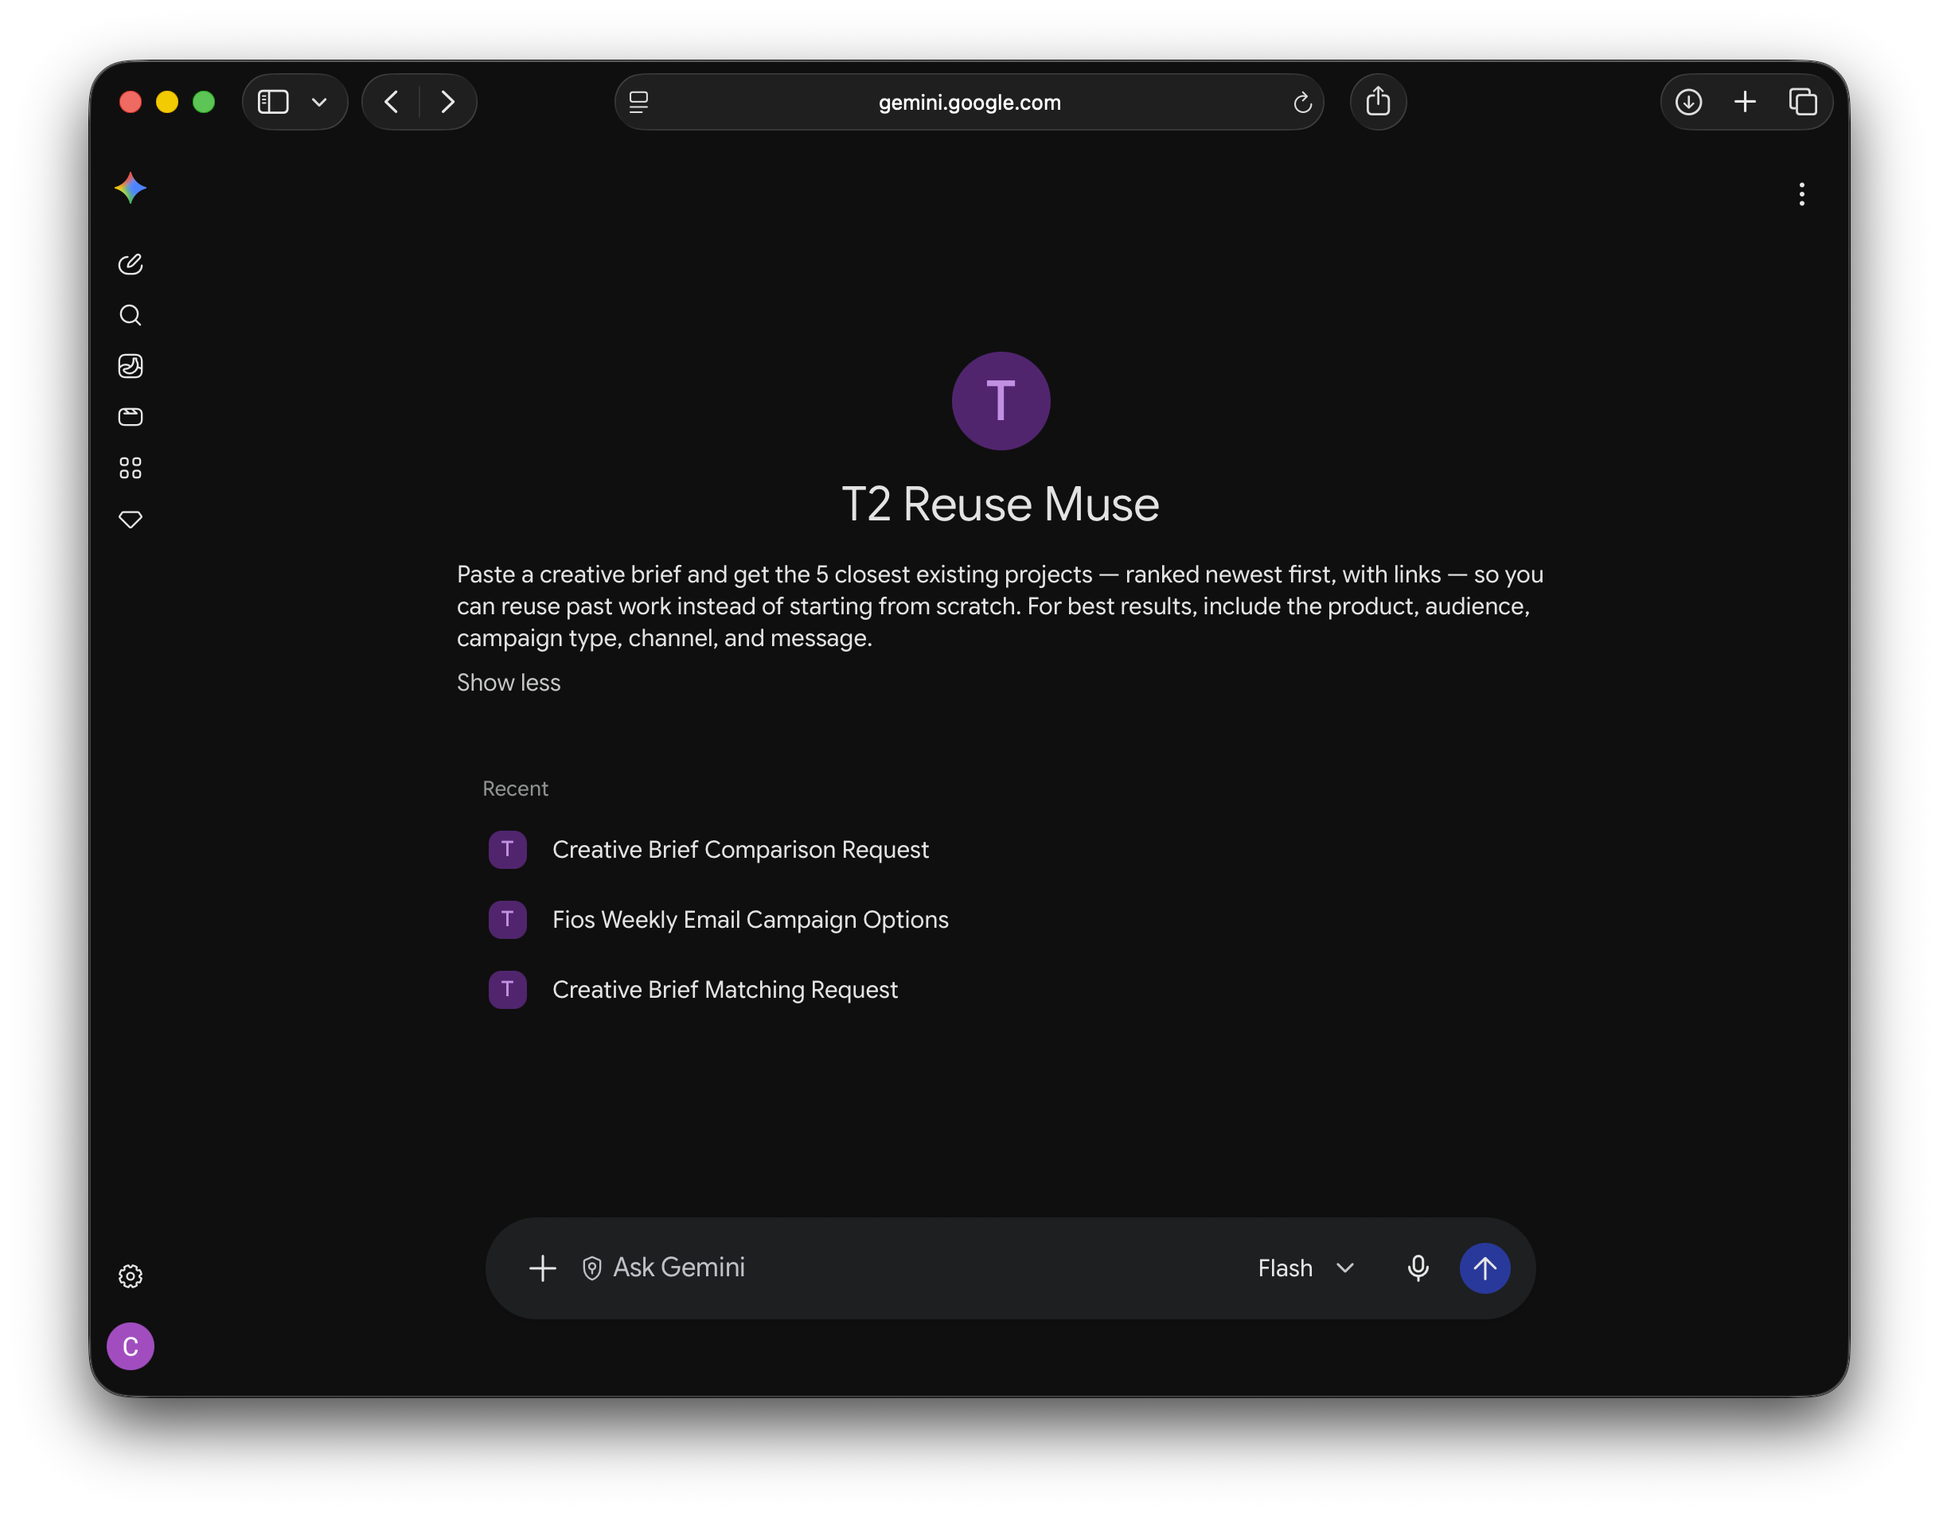1939x1515 pixels.
Task: Open the image sticker icon in sidebar
Action: 131,366
